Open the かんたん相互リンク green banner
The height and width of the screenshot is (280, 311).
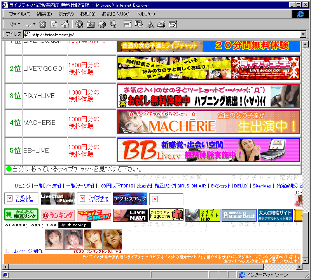(x=21, y=215)
